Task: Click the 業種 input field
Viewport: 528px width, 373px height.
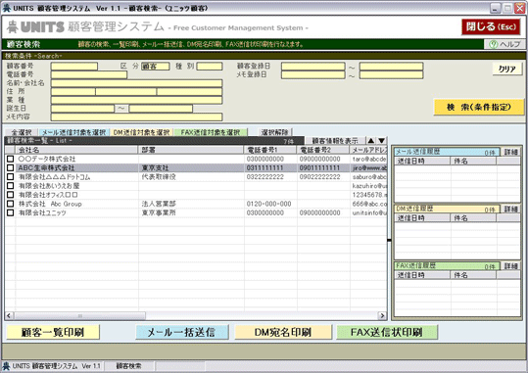Action: coord(137,100)
